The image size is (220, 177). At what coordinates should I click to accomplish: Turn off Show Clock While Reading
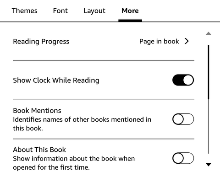(x=183, y=80)
